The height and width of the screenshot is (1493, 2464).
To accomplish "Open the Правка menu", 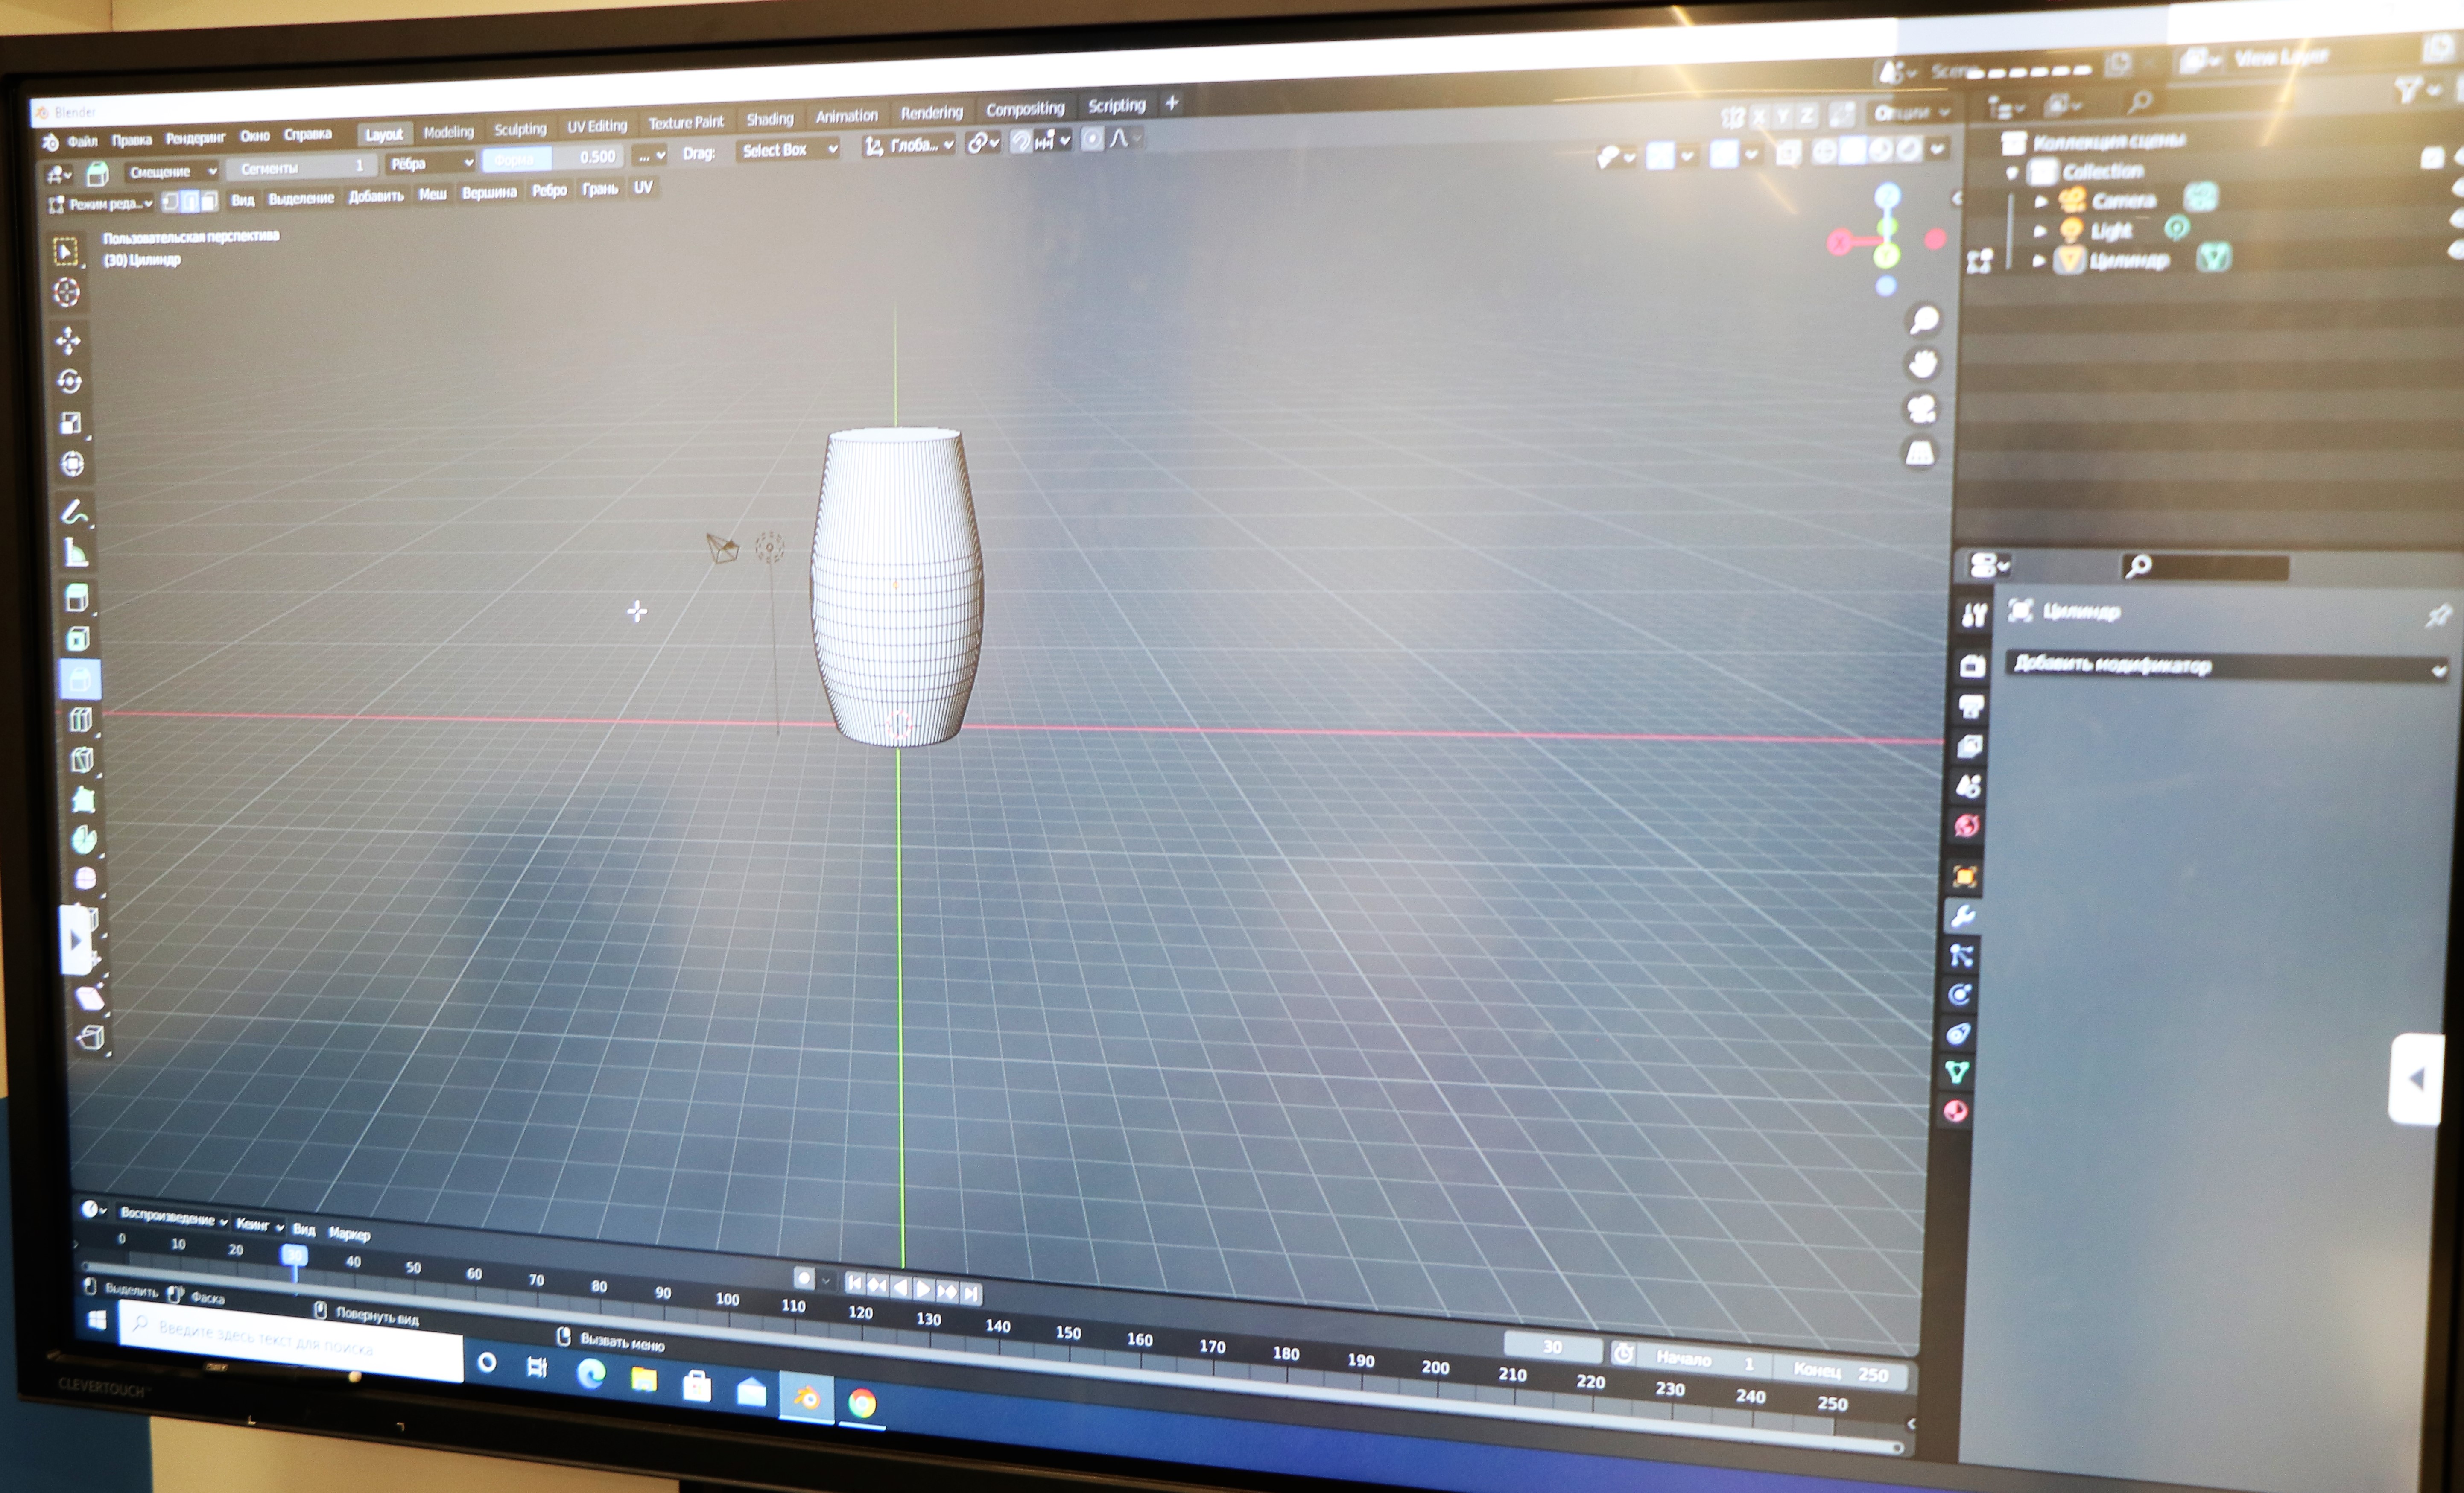I will click(131, 140).
